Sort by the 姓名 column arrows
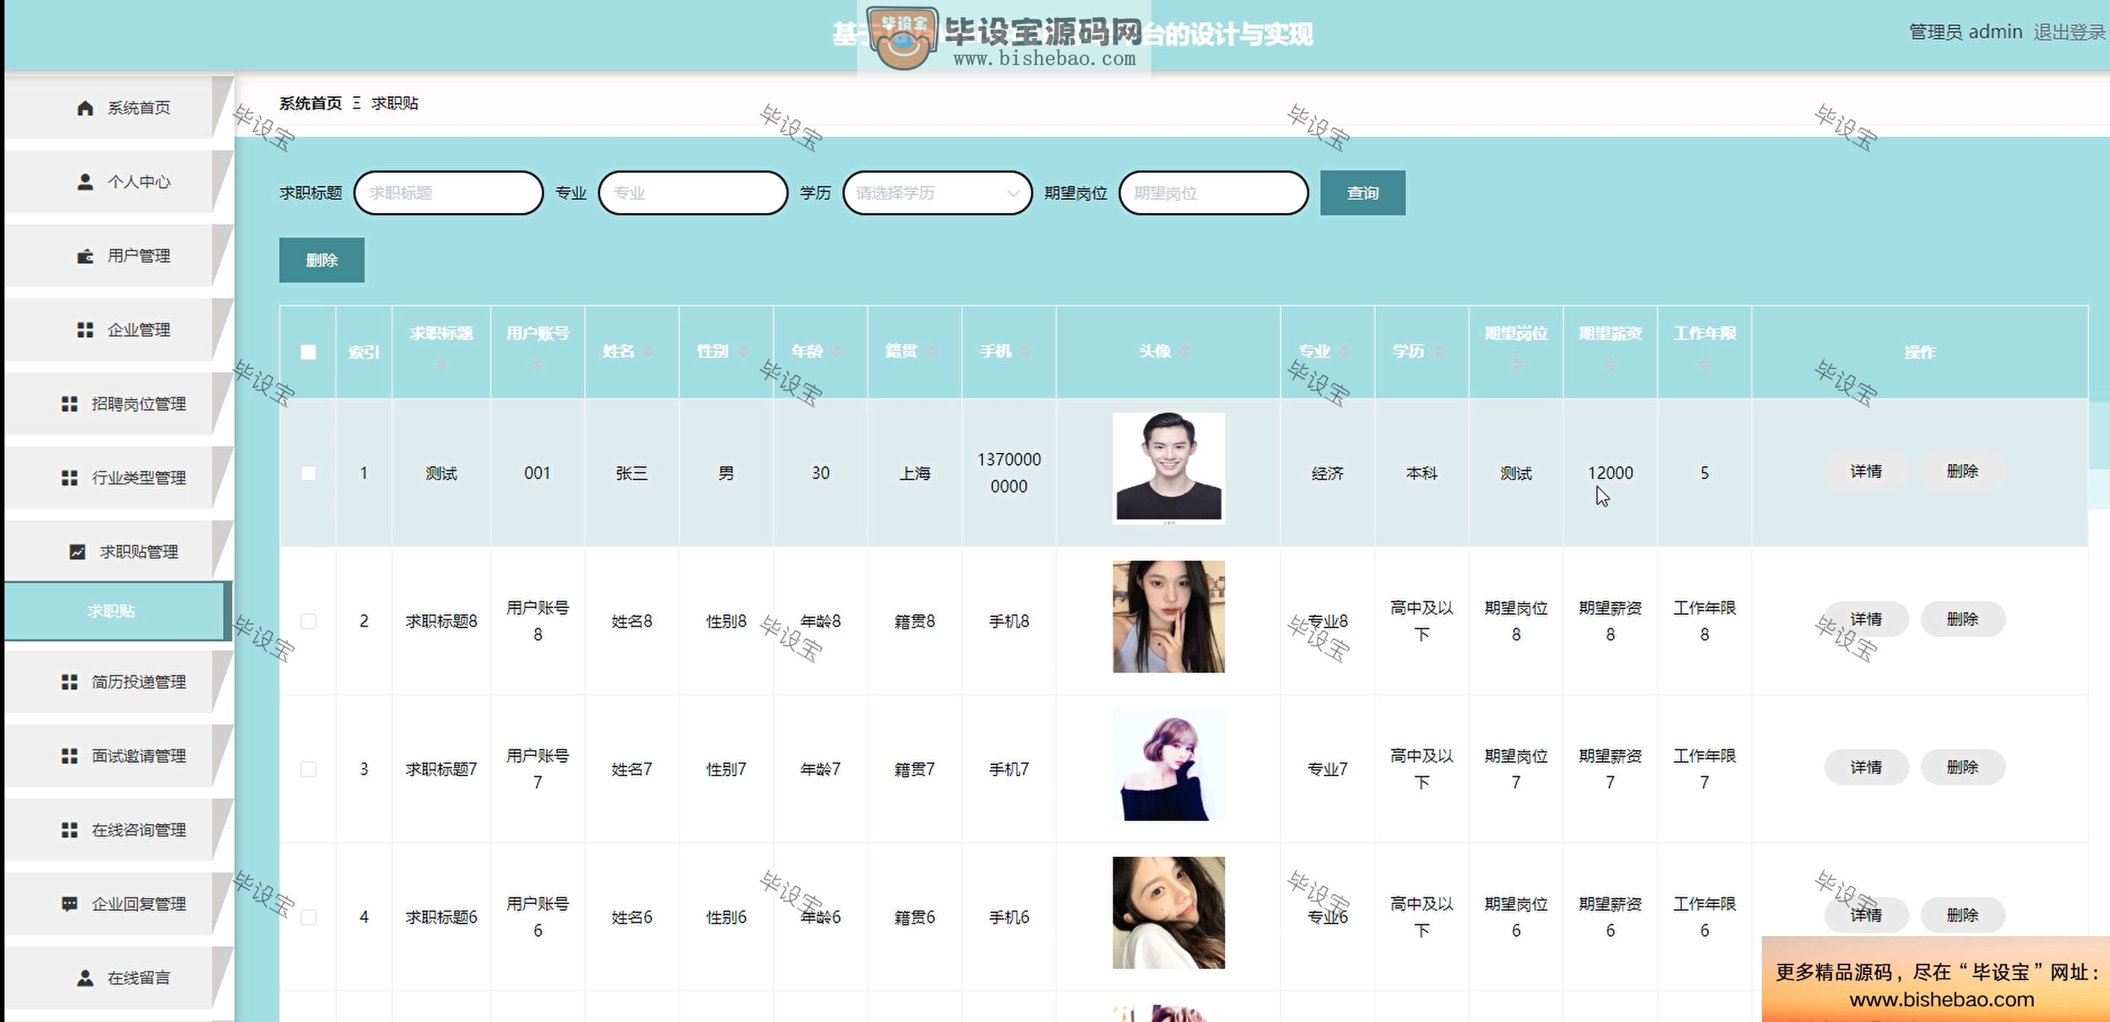 [x=649, y=351]
